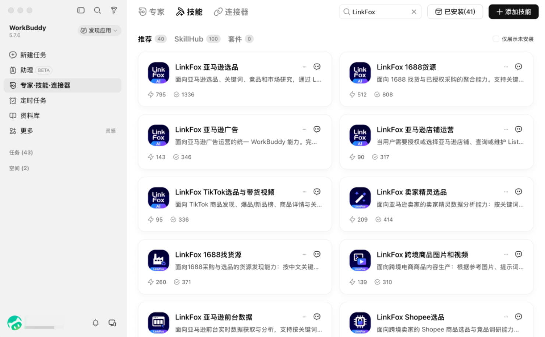
Task: Open chat icon on LinkFox 亚马逊选品 card
Action: [317, 67]
